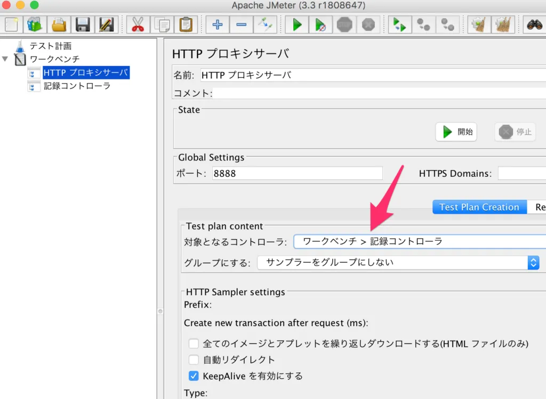
Task: Click the split pane divider handle
Action: 160,311
